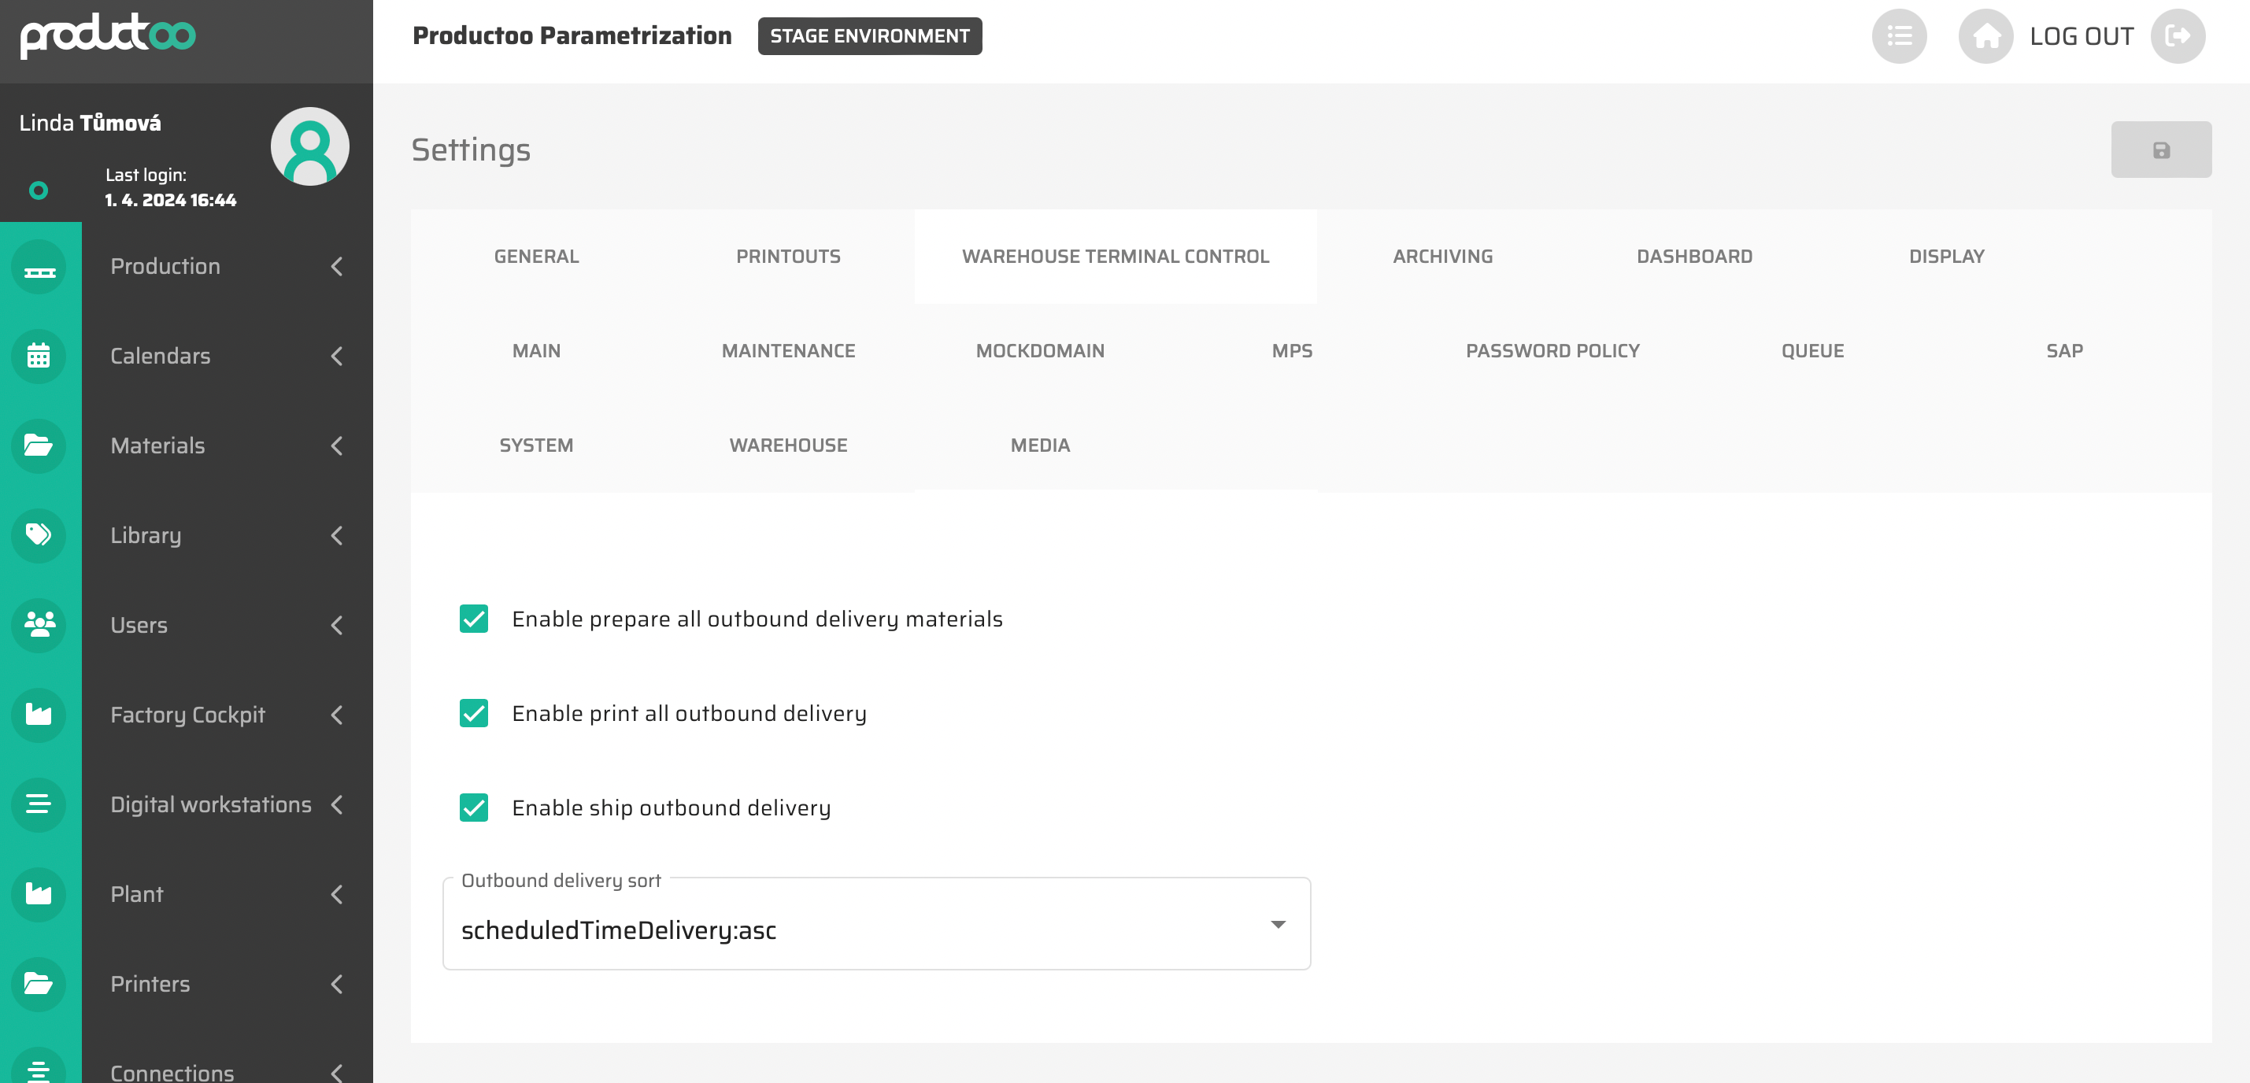Click the LOG OUT text link
The width and height of the screenshot is (2250, 1083).
(2081, 37)
